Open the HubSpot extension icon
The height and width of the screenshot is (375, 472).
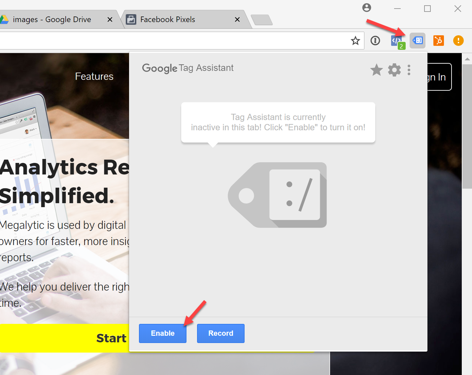[438, 41]
